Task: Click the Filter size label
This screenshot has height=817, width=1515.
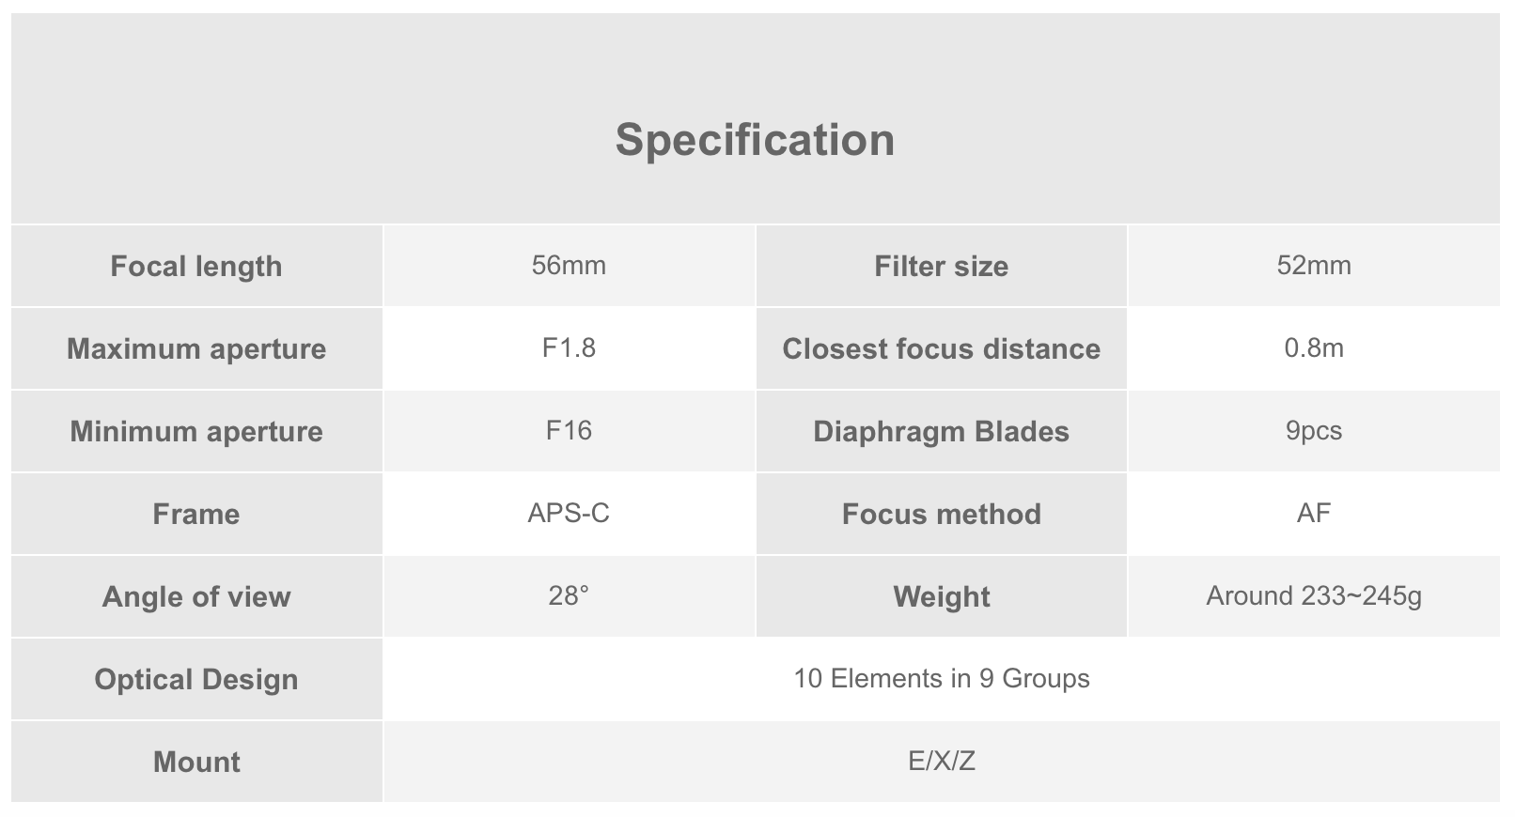Action: tap(941, 266)
